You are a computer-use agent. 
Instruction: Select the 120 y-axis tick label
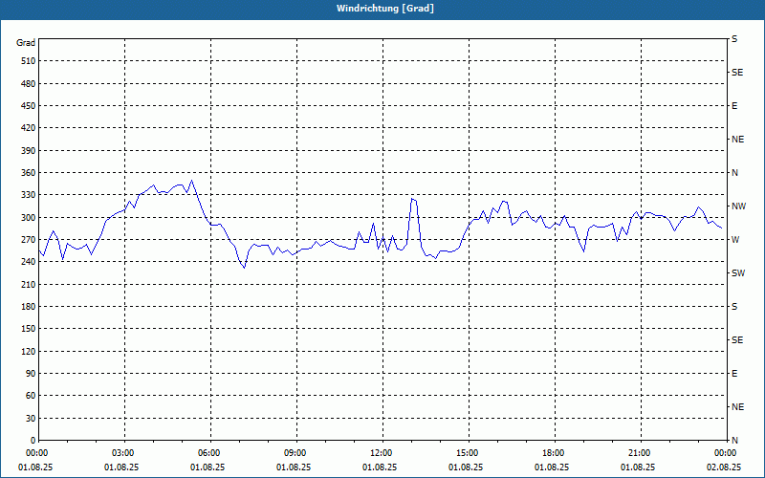pos(29,351)
